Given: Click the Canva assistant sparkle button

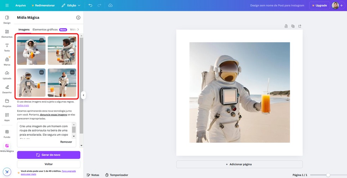Looking at the screenshot, I should 7,172.
